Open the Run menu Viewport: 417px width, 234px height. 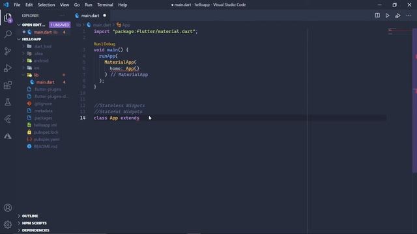[x=89, y=5]
